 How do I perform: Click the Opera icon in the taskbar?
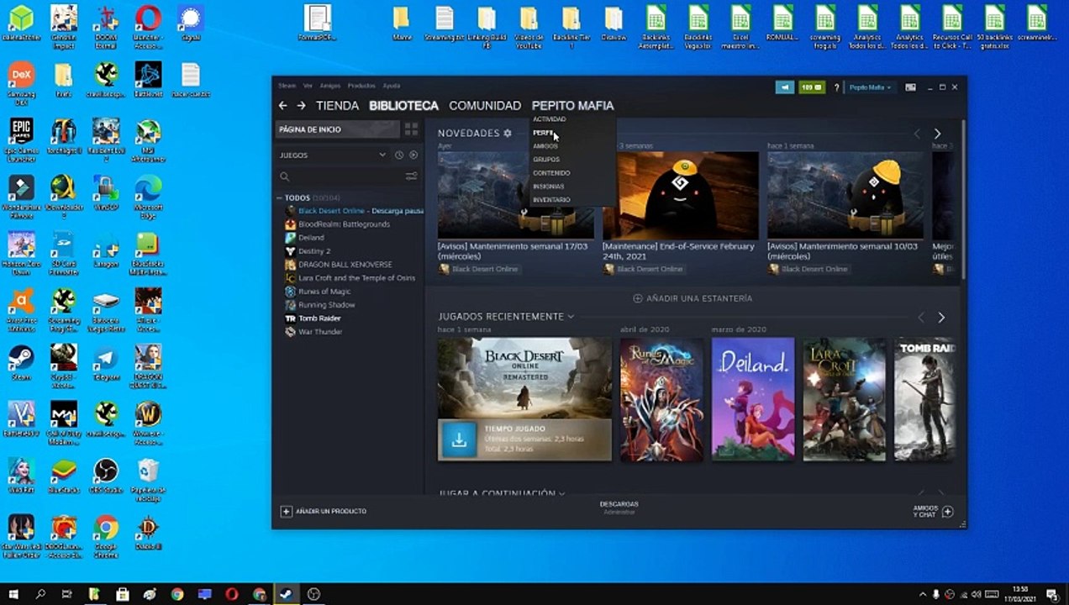[x=231, y=594]
